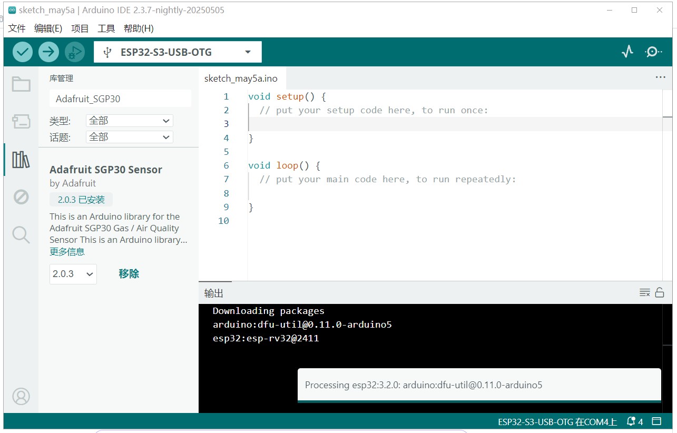Click the installation progress bar
The width and height of the screenshot is (677, 433).
(479, 401)
